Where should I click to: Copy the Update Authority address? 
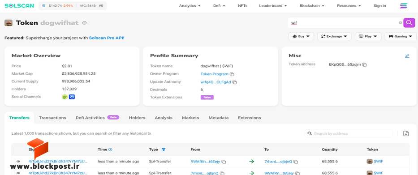point(235,82)
